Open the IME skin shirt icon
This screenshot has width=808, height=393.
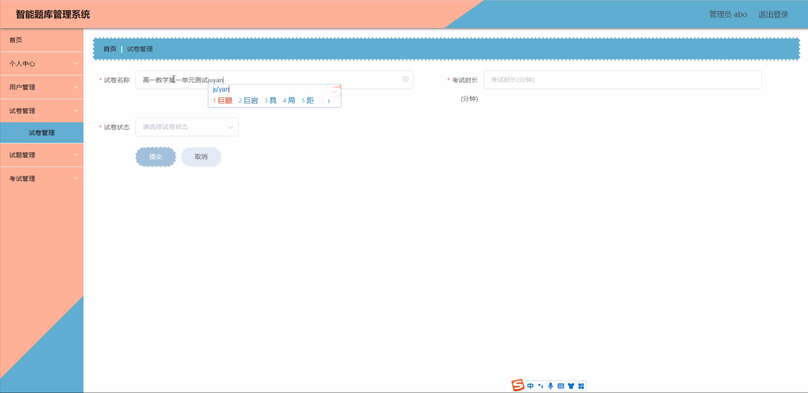571,386
